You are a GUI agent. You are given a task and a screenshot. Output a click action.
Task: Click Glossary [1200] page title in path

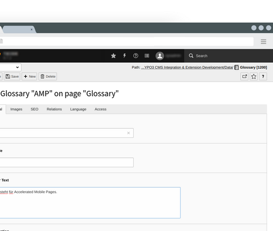tap(254, 67)
